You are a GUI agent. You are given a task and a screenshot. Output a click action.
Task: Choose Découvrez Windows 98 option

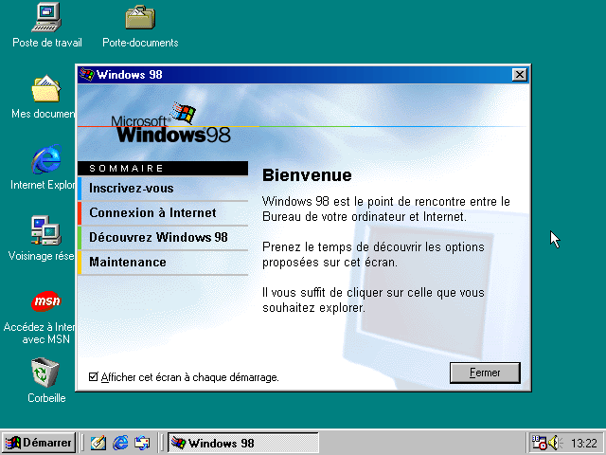coord(158,238)
